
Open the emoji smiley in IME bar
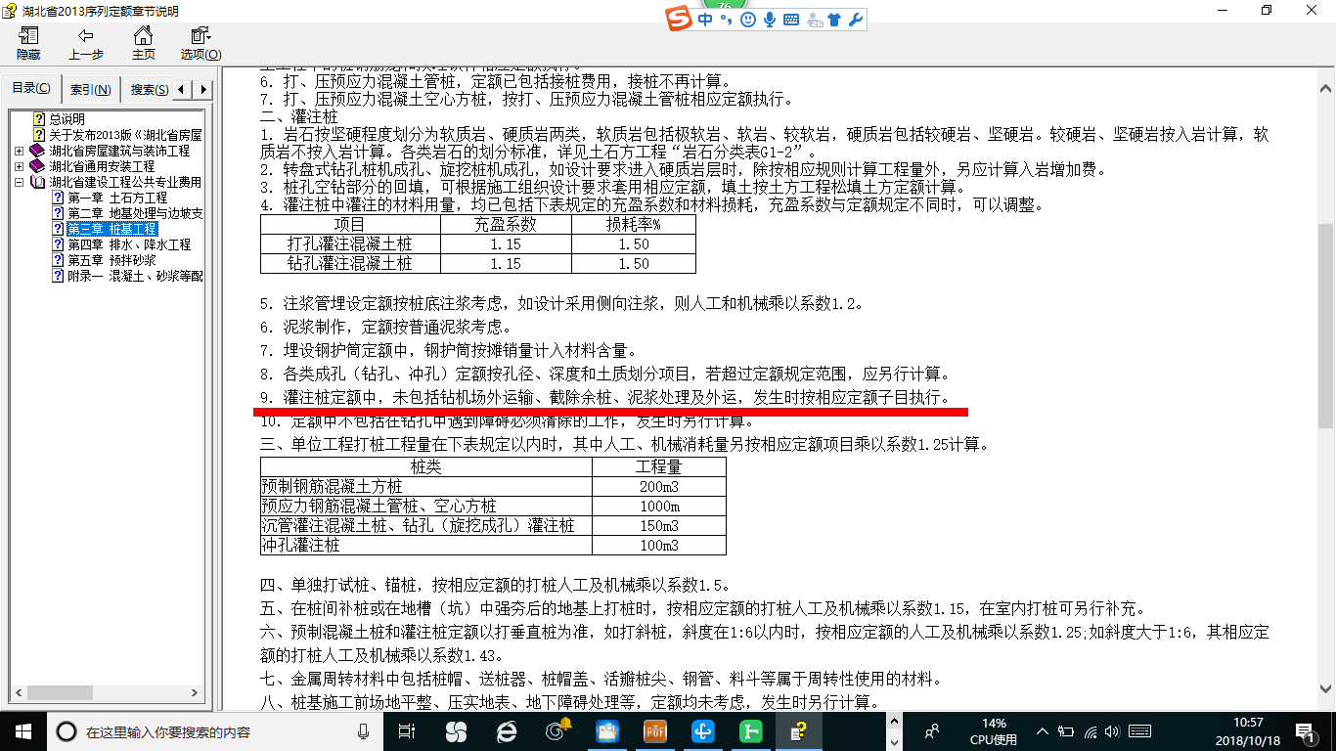pos(748,20)
